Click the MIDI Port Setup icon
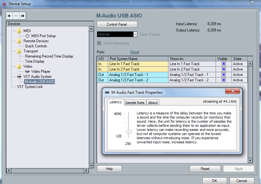 pyautogui.click(x=27, y=36)
